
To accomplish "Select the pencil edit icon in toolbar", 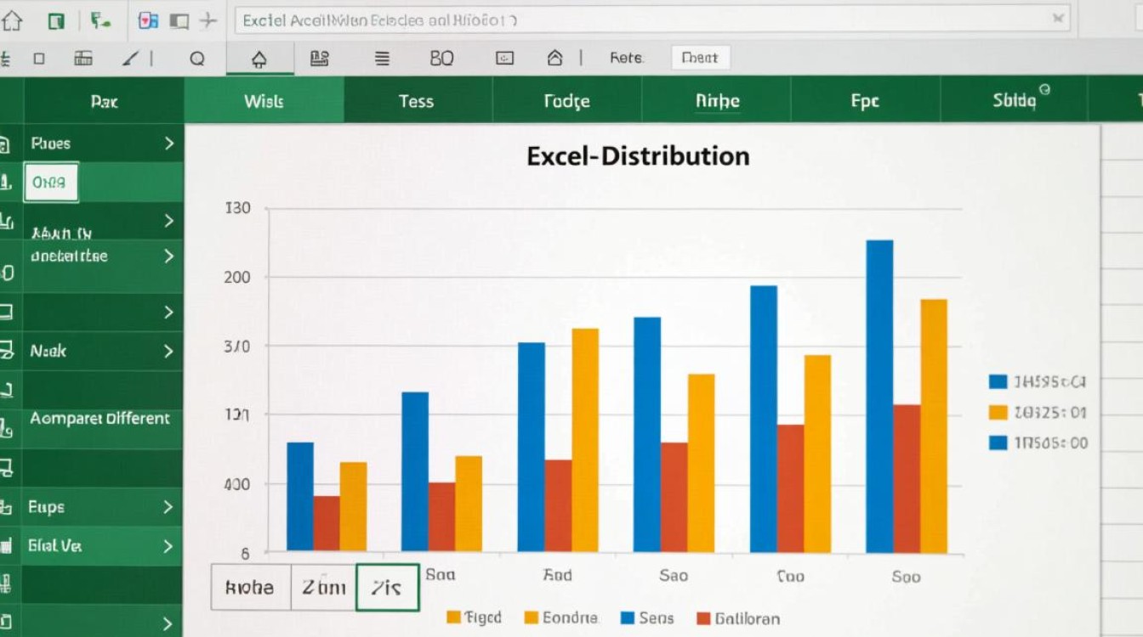I will pyautogui.click(x=130, y=59).
